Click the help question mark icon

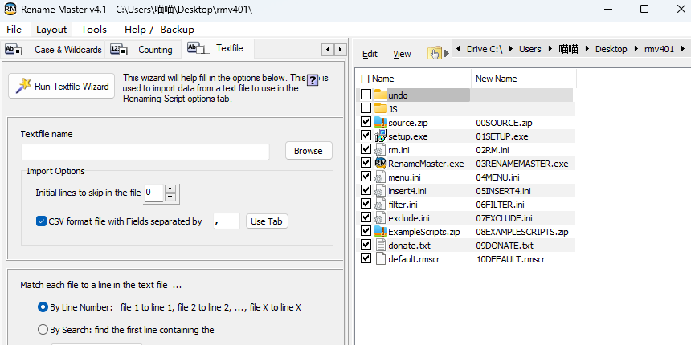pos(313,82)
